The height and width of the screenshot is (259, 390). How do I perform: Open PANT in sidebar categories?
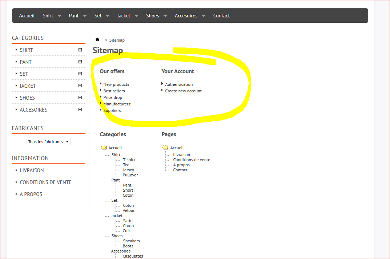25,62
